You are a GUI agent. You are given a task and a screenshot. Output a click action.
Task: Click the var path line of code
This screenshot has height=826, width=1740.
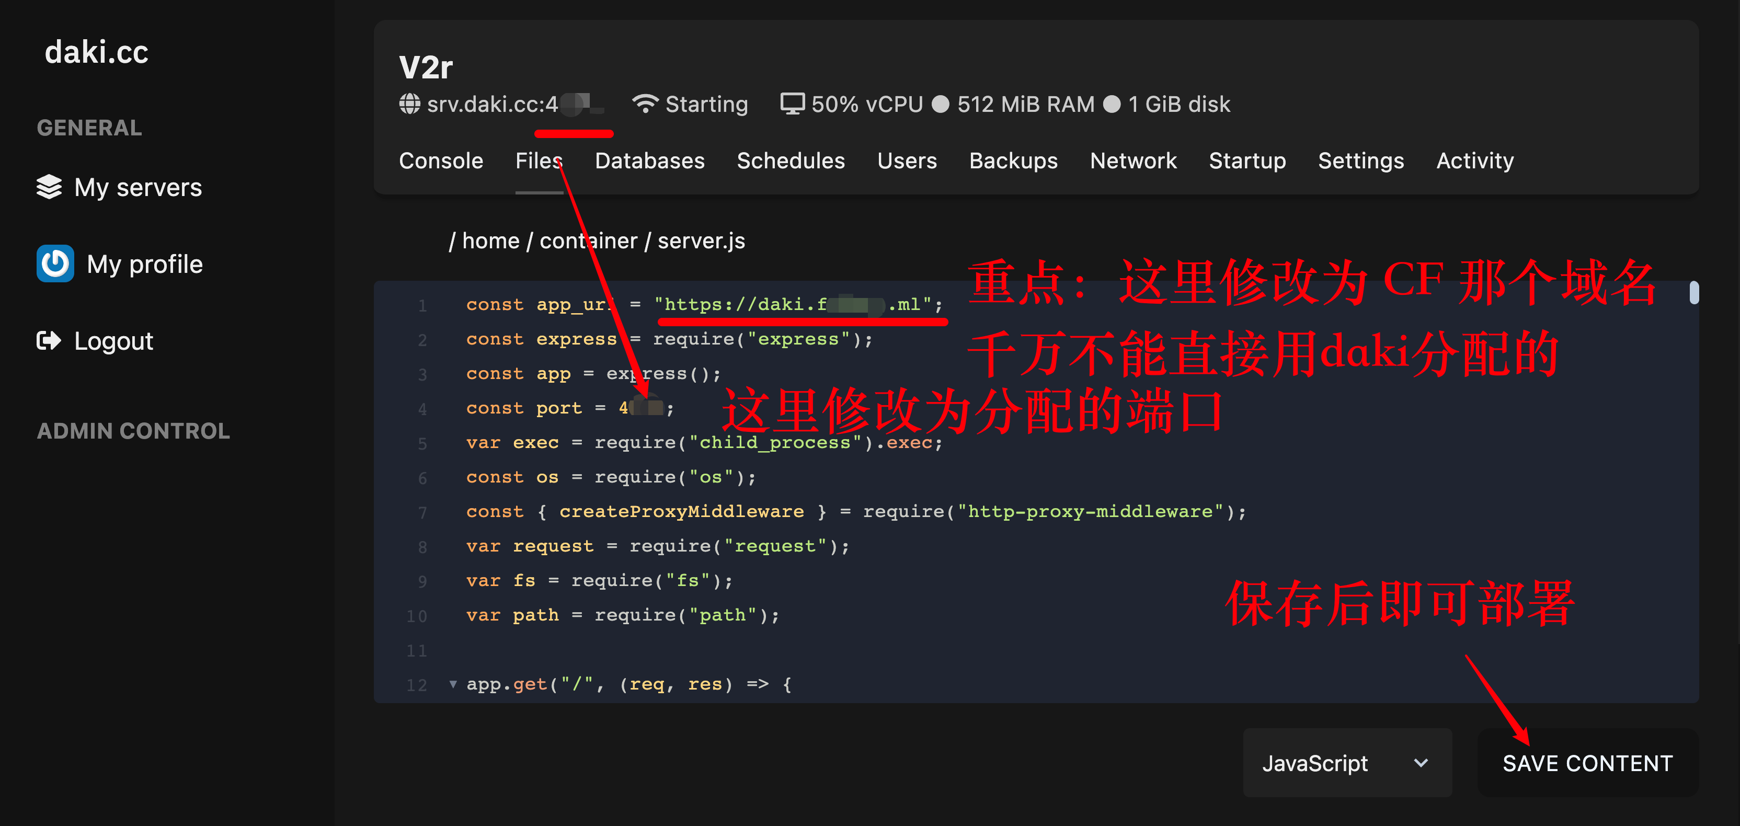(622, 615)
